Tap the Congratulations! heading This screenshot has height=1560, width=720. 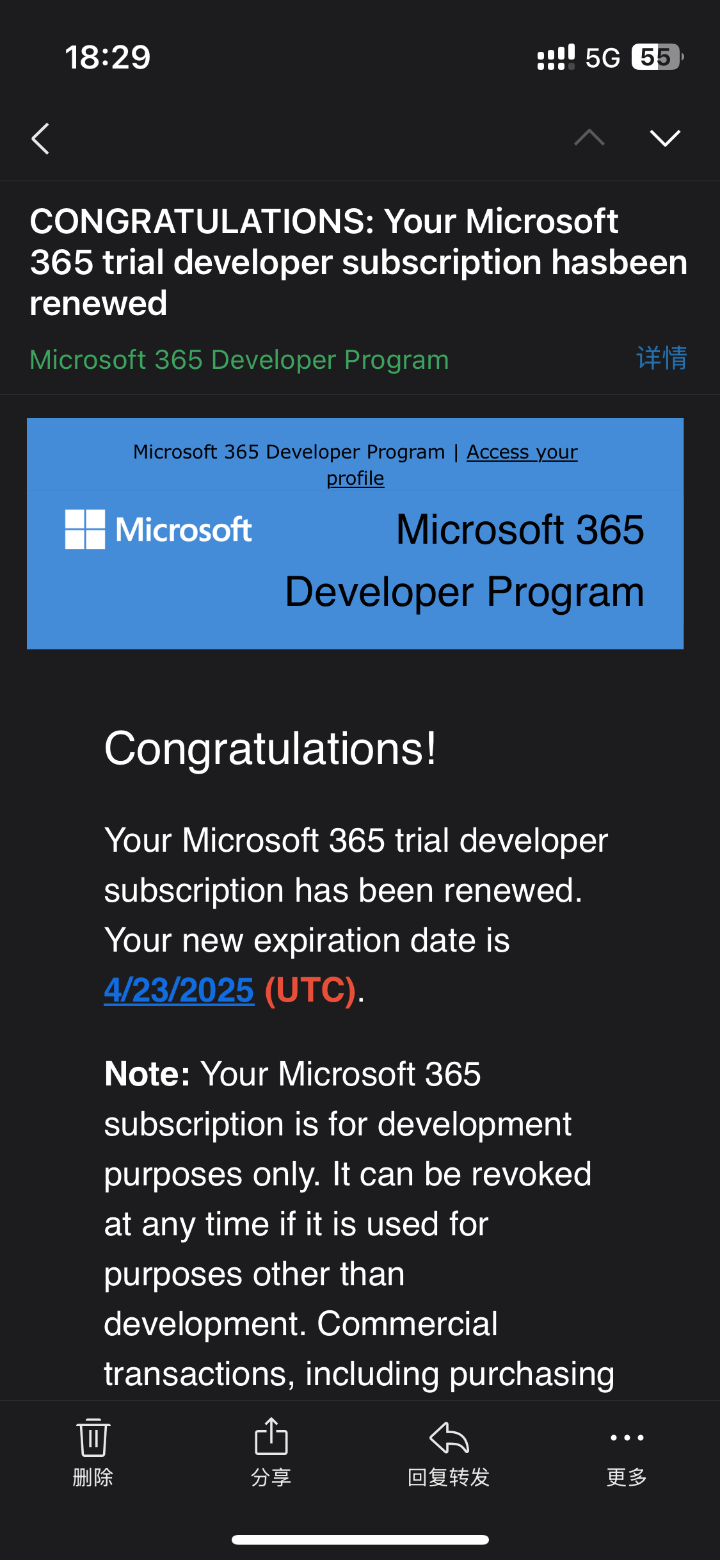click(x=270, y=748)
